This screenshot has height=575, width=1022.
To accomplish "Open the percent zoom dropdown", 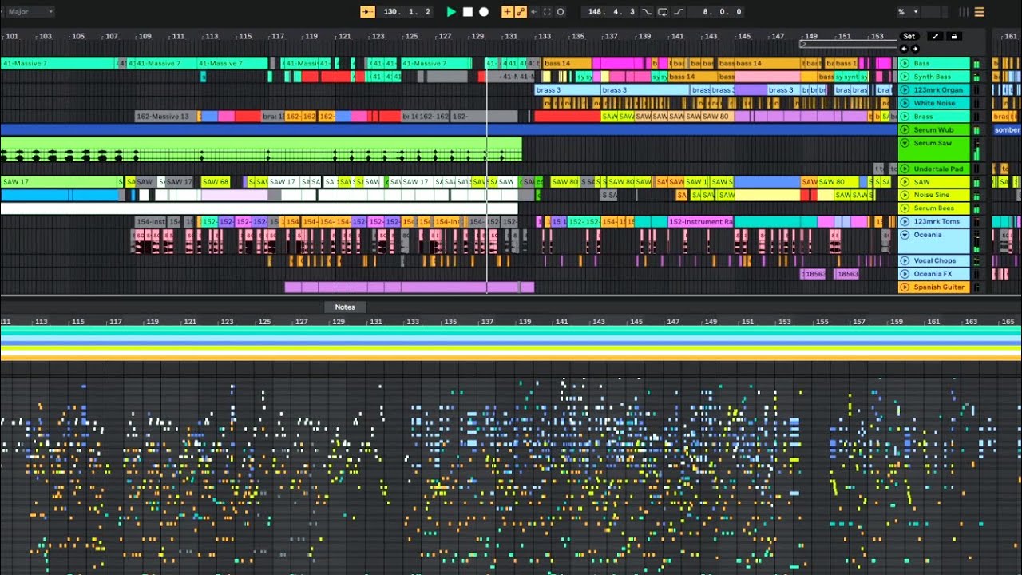I will [x=908, y=12].
